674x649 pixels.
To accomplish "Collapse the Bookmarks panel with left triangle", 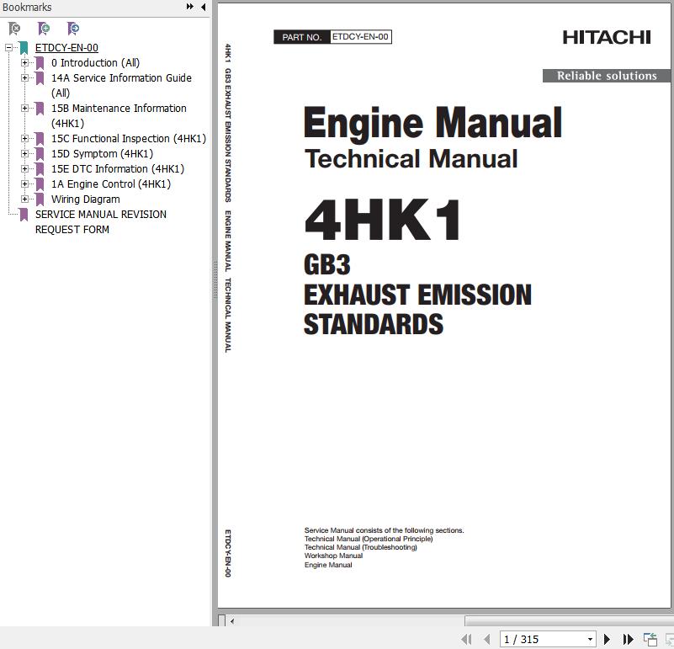I will point(203,7).
